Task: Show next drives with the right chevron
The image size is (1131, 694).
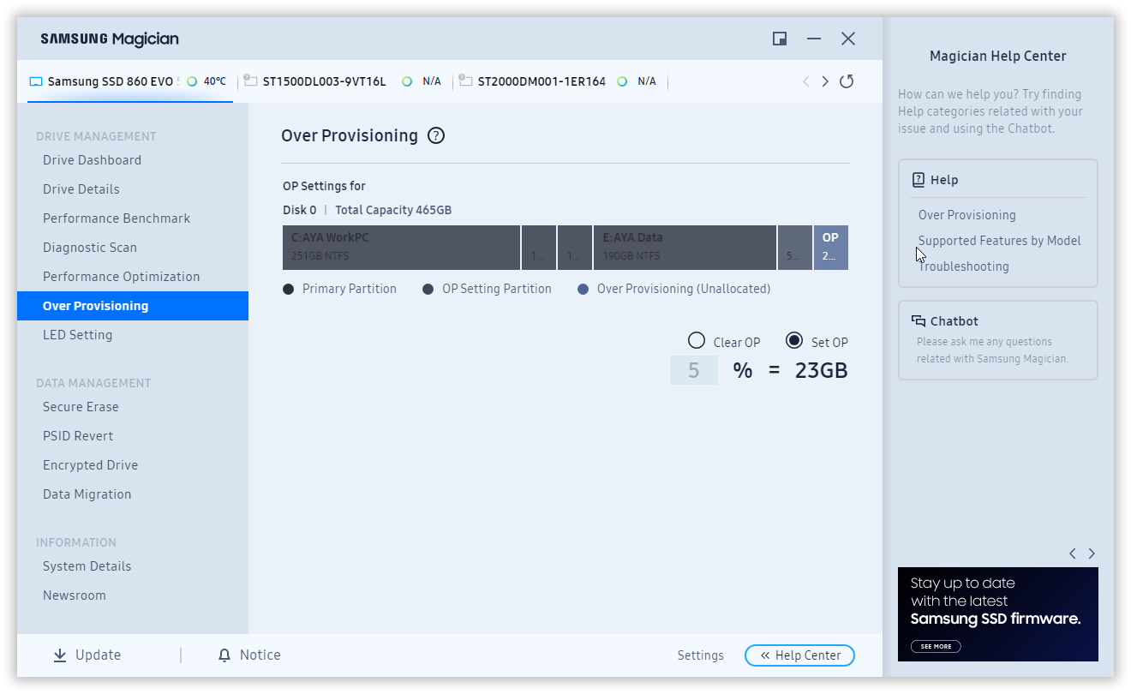Action: [825, 81]
